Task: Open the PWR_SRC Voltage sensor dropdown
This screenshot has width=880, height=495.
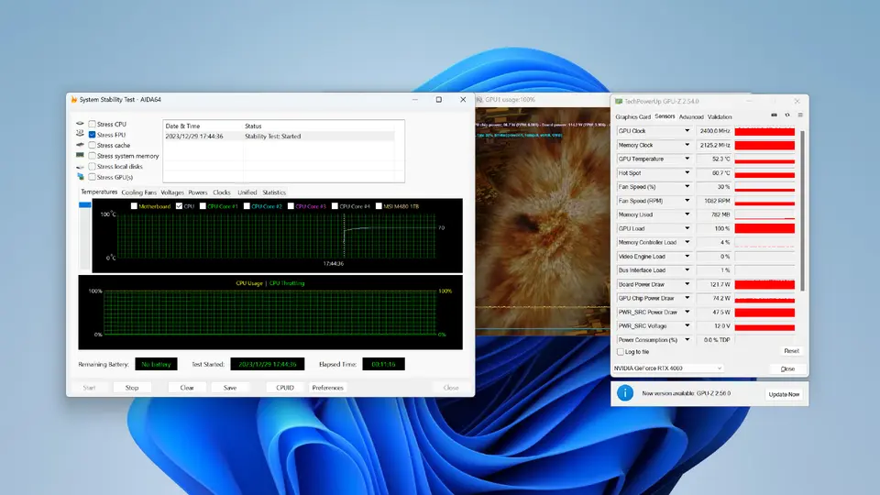Action: point(687,326)
